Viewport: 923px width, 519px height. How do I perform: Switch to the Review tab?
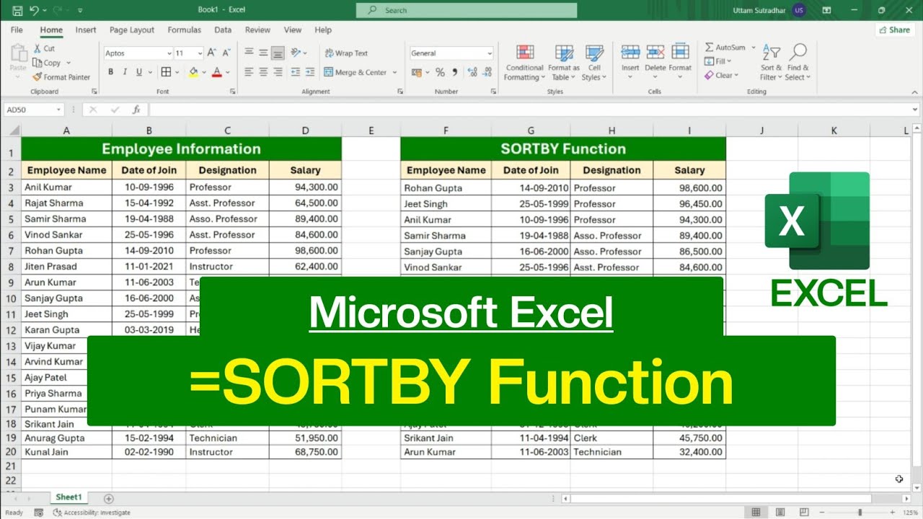pos(257,30)
